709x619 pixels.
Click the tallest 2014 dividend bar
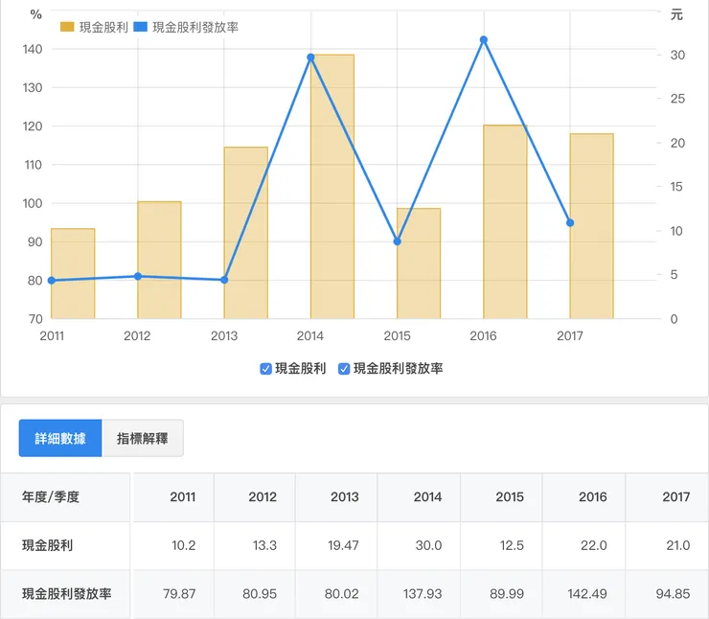point(332,187)
